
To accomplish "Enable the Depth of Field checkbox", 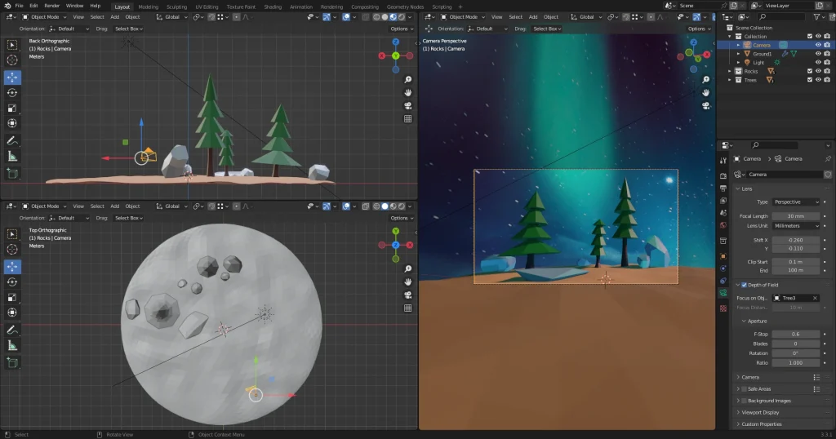I will pyautogui.click(x=743, y=285).
